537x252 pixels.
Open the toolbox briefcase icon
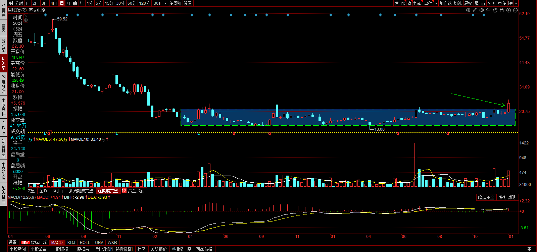pyautogui.click(x=488, y=10)
